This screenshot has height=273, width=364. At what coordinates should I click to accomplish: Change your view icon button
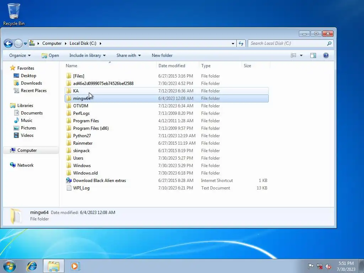293,55
